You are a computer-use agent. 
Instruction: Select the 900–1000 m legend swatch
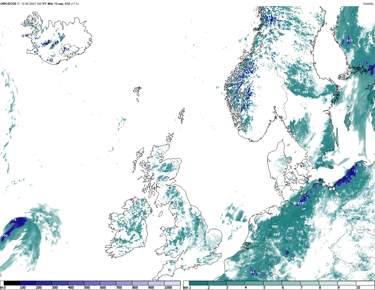[x=156, y=283]
